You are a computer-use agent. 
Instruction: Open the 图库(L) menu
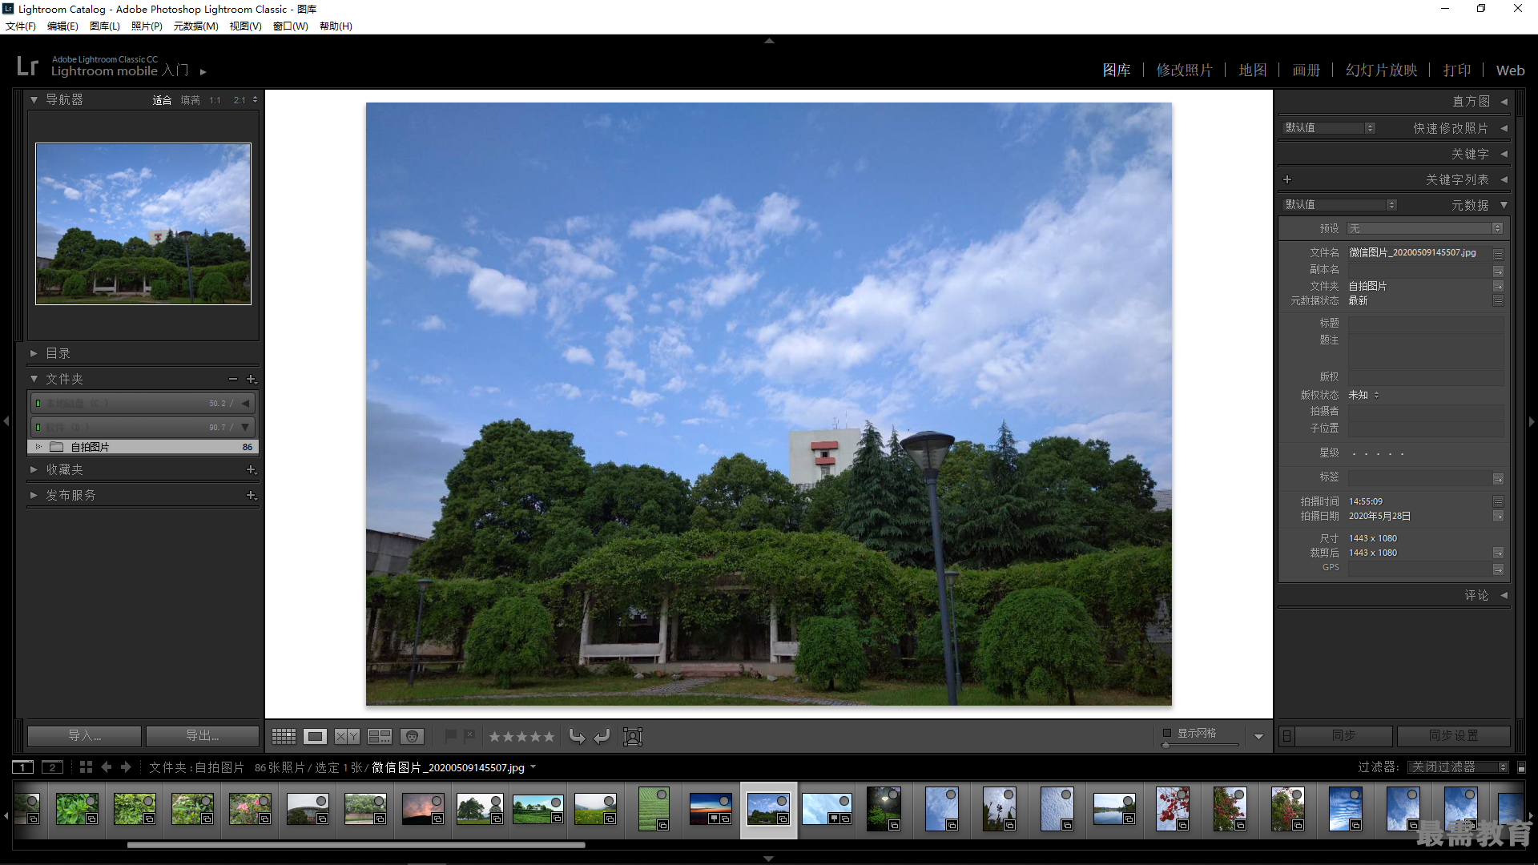tap(105, 26)
